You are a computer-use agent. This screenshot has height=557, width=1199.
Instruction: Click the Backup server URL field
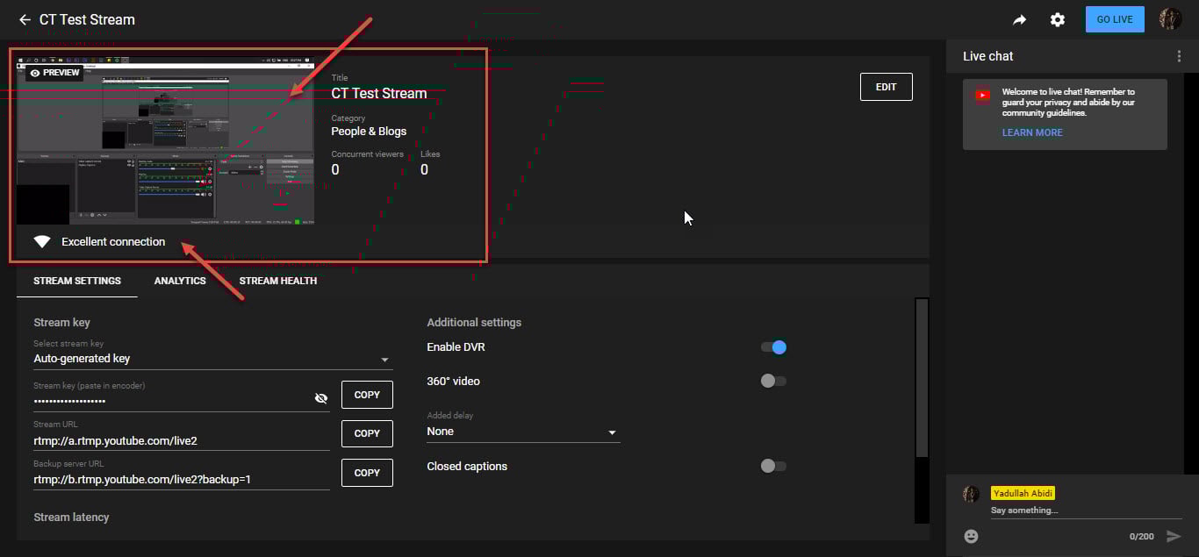(x=182, y=480)
